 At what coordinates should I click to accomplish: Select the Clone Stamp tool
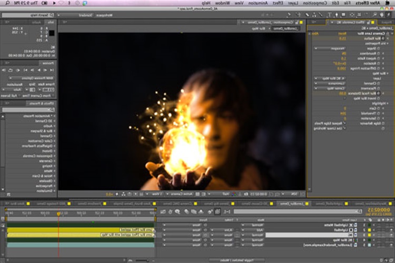pyautogui.click(x=314, y=15)
